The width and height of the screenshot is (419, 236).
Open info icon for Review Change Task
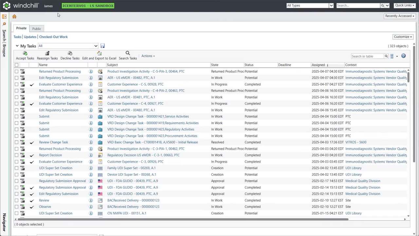tap(91, 142)
